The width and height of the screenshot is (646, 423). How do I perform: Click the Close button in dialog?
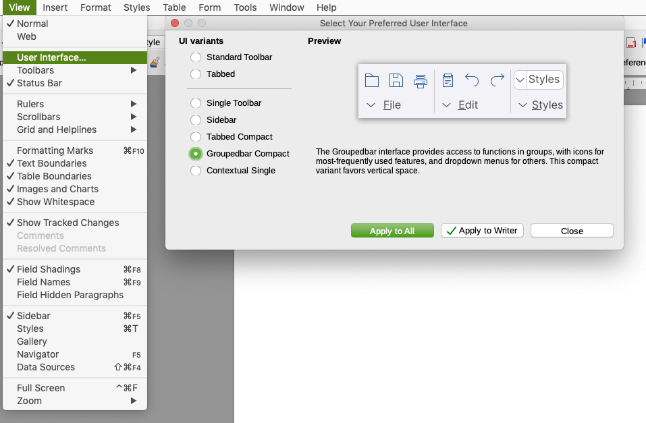coord(572,231)
